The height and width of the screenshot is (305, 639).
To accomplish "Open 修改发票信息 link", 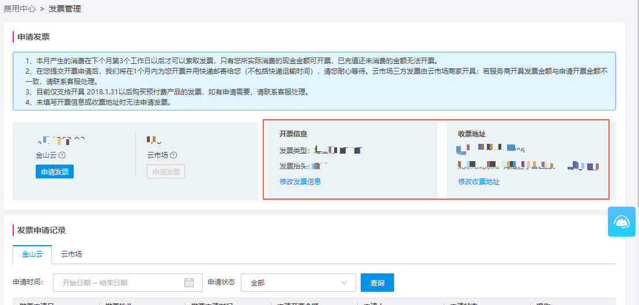I will pos(300,182).
